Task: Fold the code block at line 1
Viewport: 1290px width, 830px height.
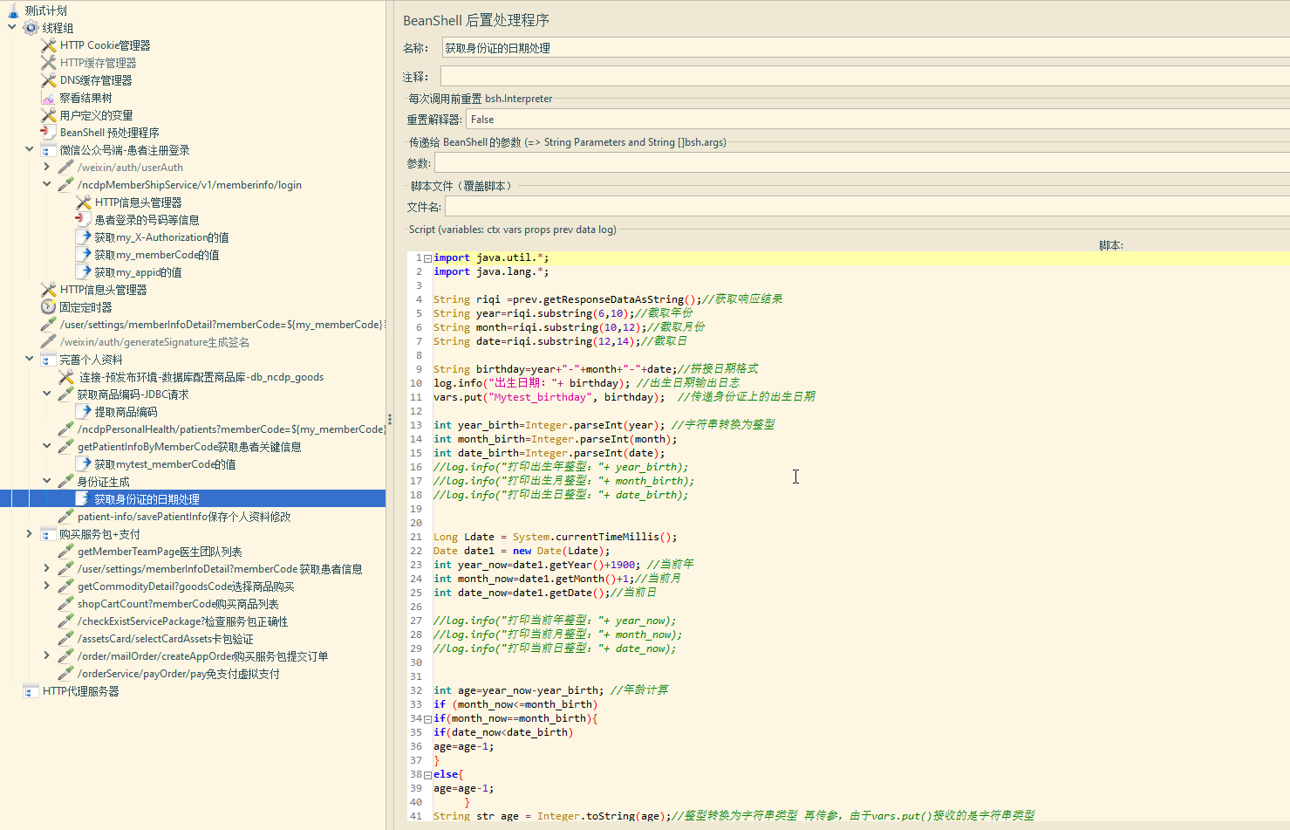Action: tap(427, 258)
